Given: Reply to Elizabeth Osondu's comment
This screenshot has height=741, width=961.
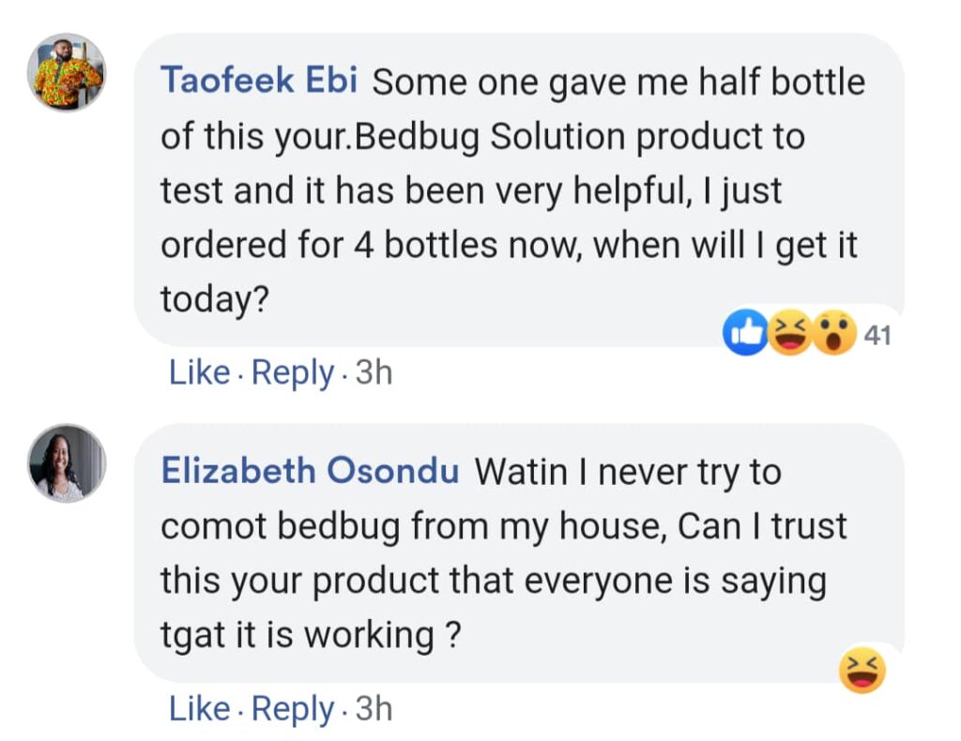Looking at the screenshot, I should 292,709.
